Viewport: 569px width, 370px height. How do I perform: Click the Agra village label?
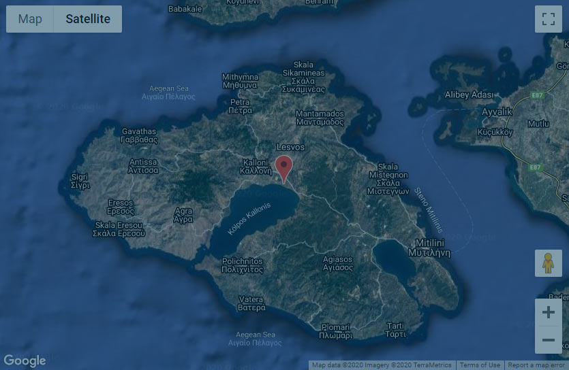coord(183,215)
